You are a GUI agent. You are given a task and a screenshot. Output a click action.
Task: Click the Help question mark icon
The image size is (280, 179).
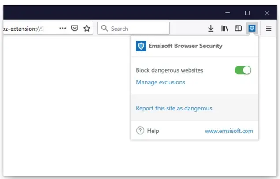click(140, 131)
